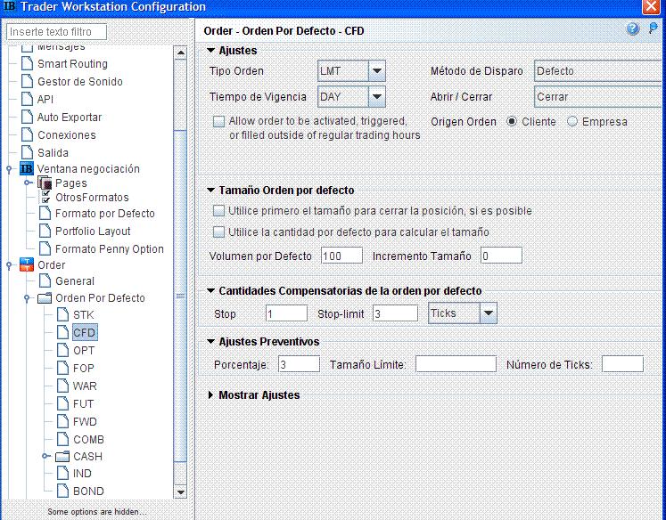Screen dimensions: 666x520
Task: Click the BOND page icon
Action: pyautogui.click(x=62, y=491)
